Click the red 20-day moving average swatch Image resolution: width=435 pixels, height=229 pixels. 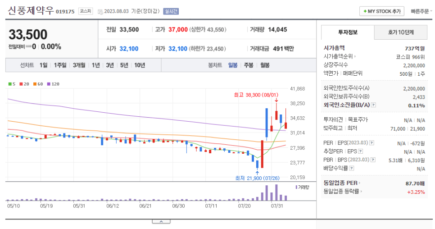[21, 84]
